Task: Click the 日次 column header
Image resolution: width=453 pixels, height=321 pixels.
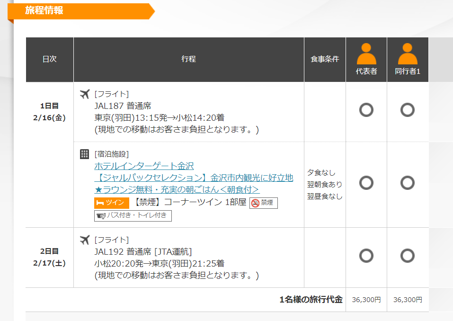Action: point(49,59)
